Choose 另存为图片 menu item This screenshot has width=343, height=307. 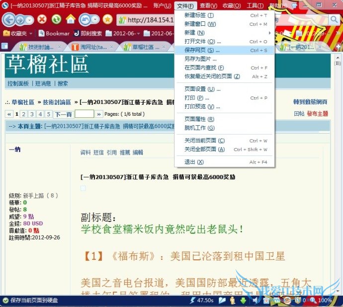point(225,59)
